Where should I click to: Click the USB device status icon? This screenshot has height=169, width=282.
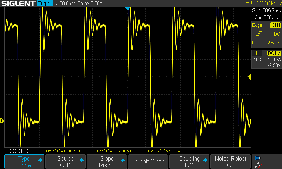tap(258, 158)
